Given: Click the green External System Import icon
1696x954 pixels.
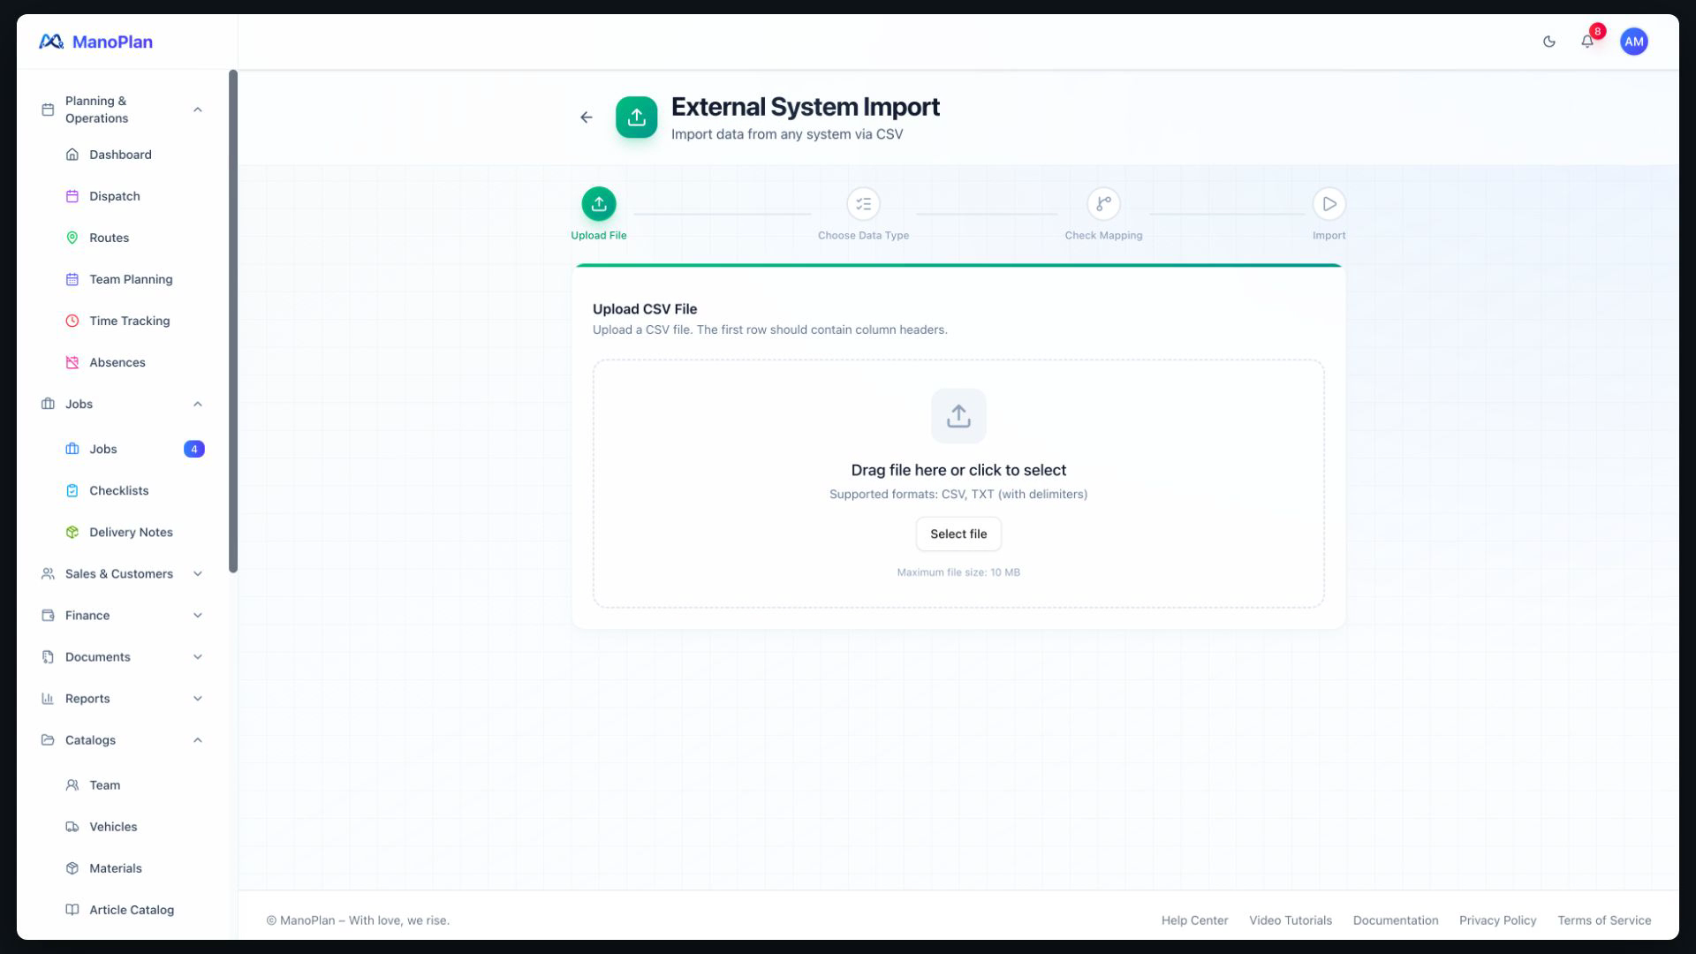Looking at the screenshot, I should click(x=636, y=117).
